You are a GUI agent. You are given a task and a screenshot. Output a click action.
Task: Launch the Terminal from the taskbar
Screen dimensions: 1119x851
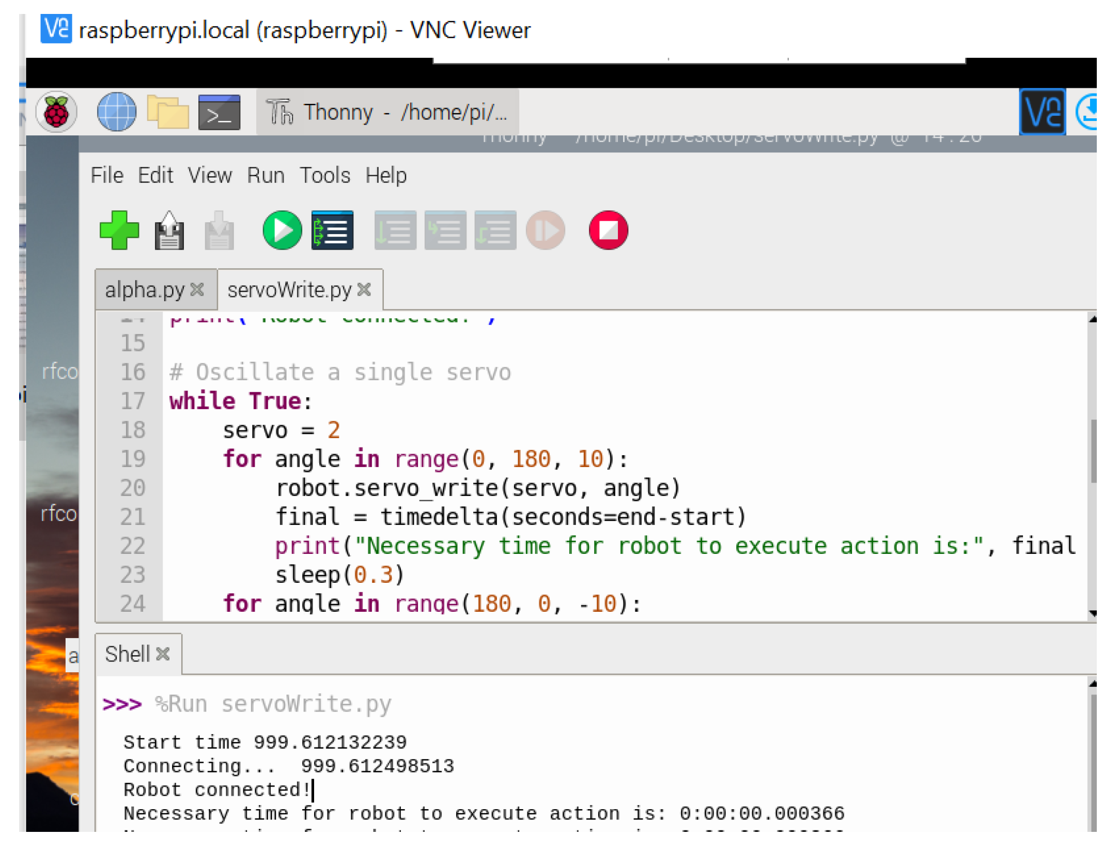(219, 112)
